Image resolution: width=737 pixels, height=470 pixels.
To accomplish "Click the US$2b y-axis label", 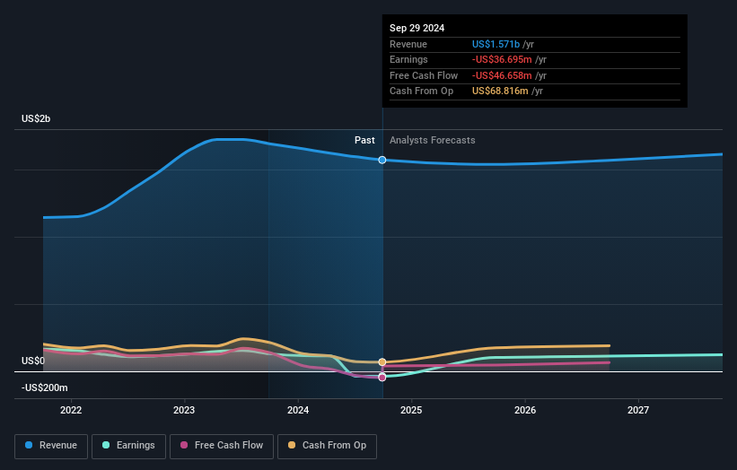I will 36,118.
